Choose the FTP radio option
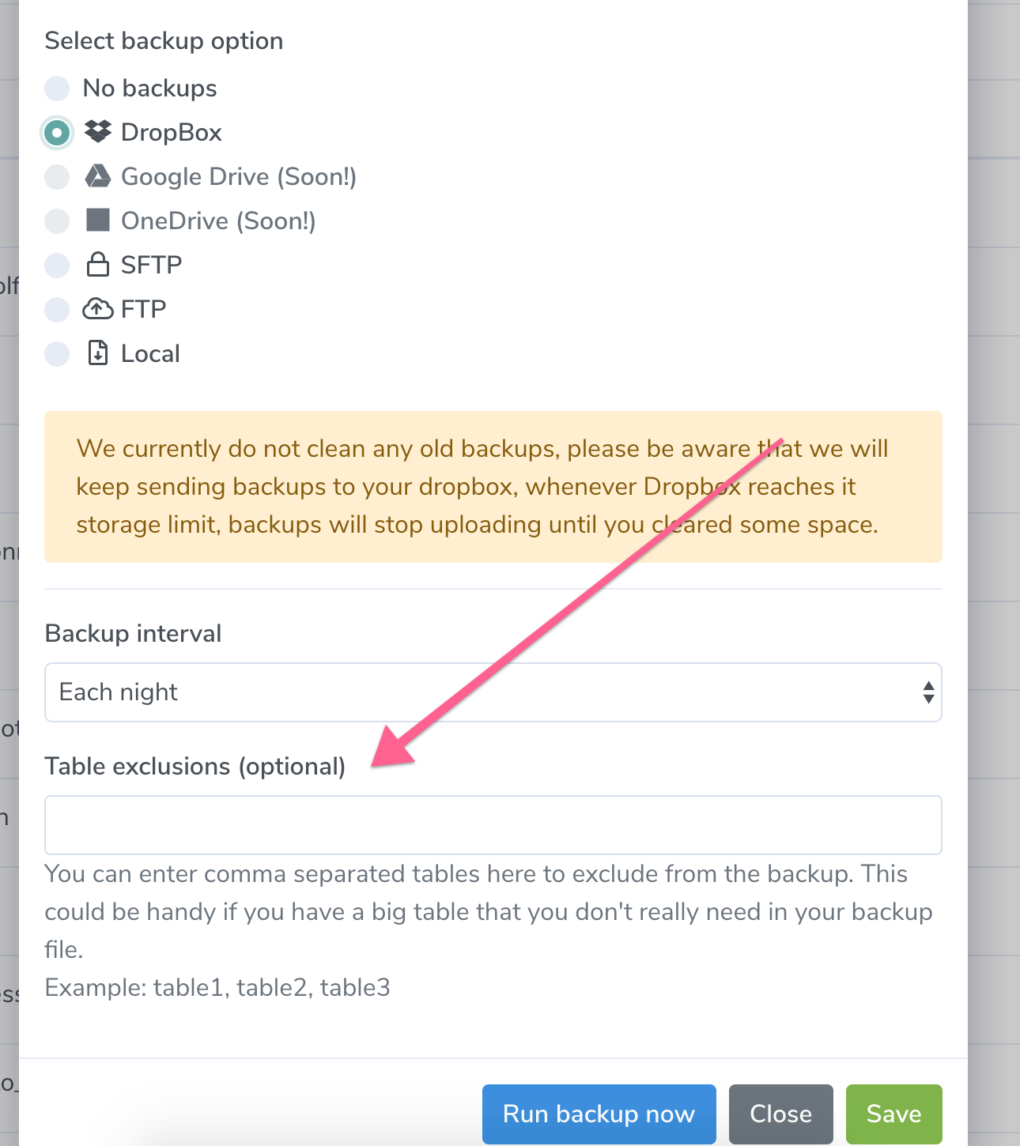Viewport: 1020px width, 1146px height. (x=57, y=310)
